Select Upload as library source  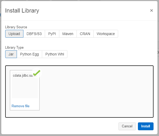tap(14, 34)
